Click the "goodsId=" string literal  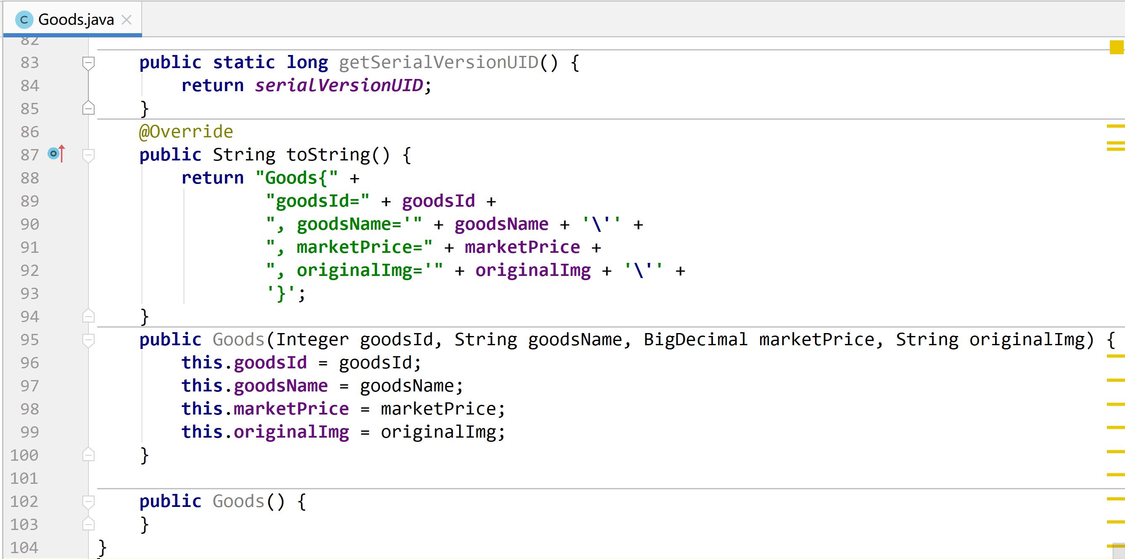317,201
